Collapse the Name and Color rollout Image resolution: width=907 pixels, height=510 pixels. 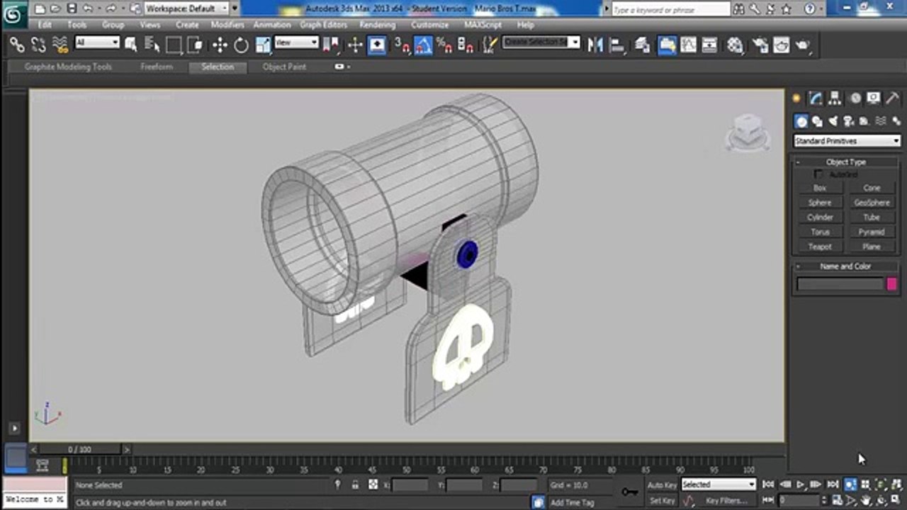(846, 266)
